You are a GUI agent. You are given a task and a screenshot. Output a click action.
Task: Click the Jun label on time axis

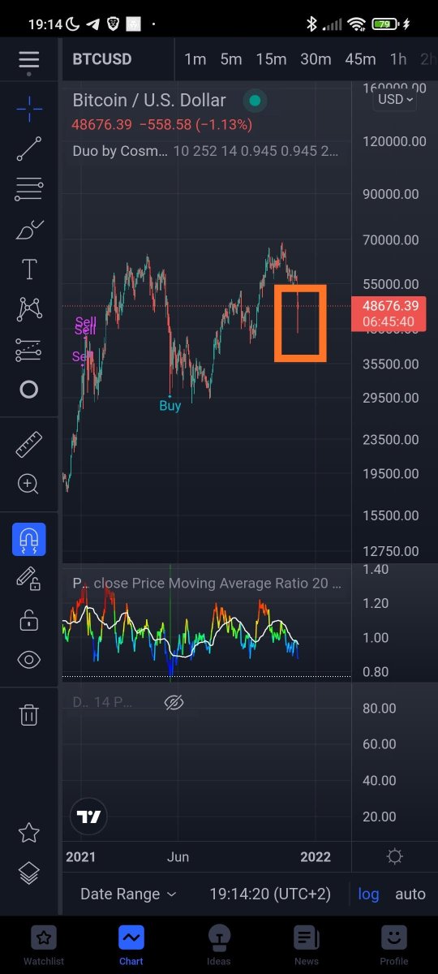[x=178, y=857]
